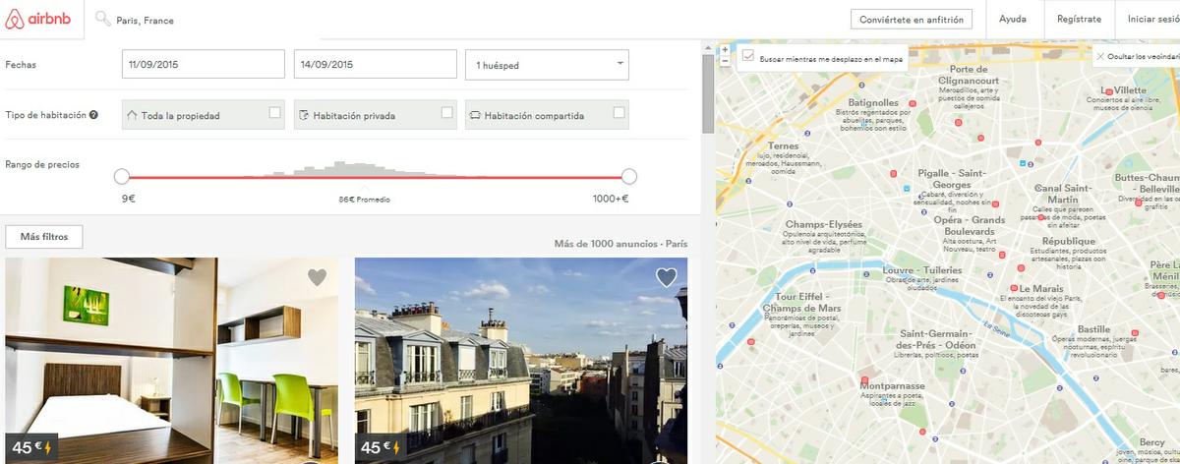Click the Canal Saint-Martin label
The width and height of the screenshot is (1180, 464).
click(1063, 193)
